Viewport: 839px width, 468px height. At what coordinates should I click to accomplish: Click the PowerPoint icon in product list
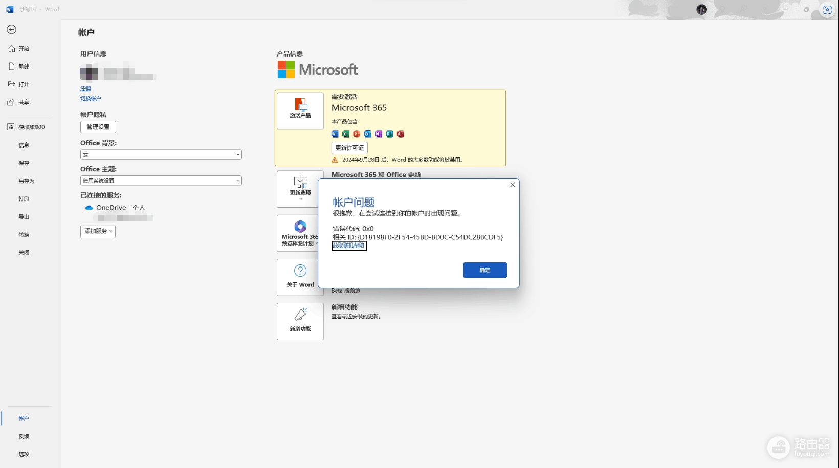pos(357,134)
